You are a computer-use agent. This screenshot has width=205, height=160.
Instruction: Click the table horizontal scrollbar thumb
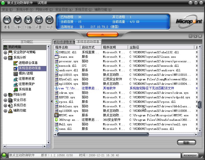[x=103, y=134]
